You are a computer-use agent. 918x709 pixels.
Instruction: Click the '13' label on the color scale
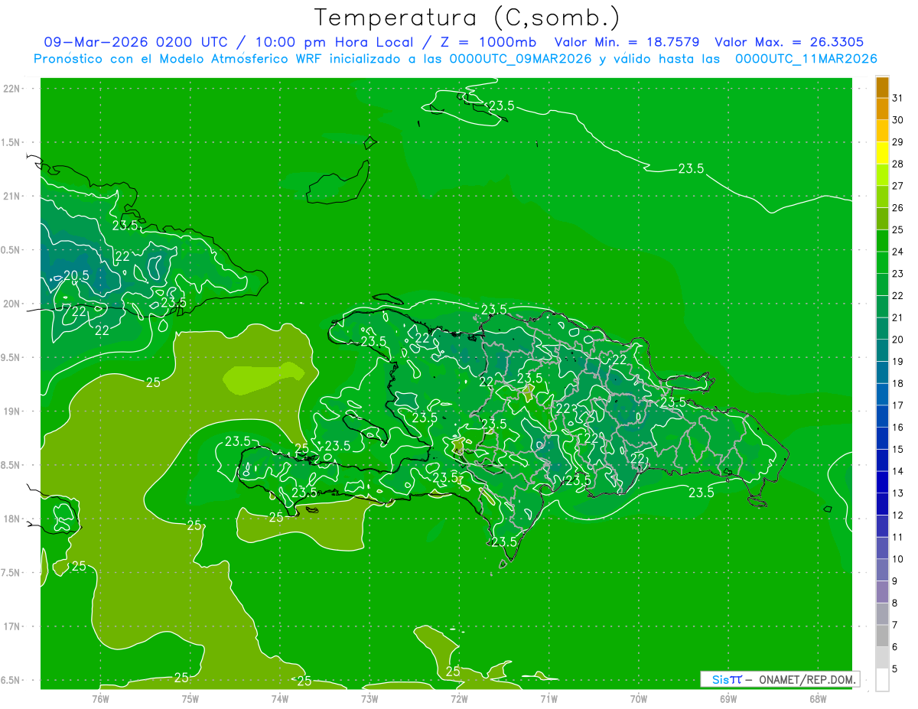pos(897,493)
